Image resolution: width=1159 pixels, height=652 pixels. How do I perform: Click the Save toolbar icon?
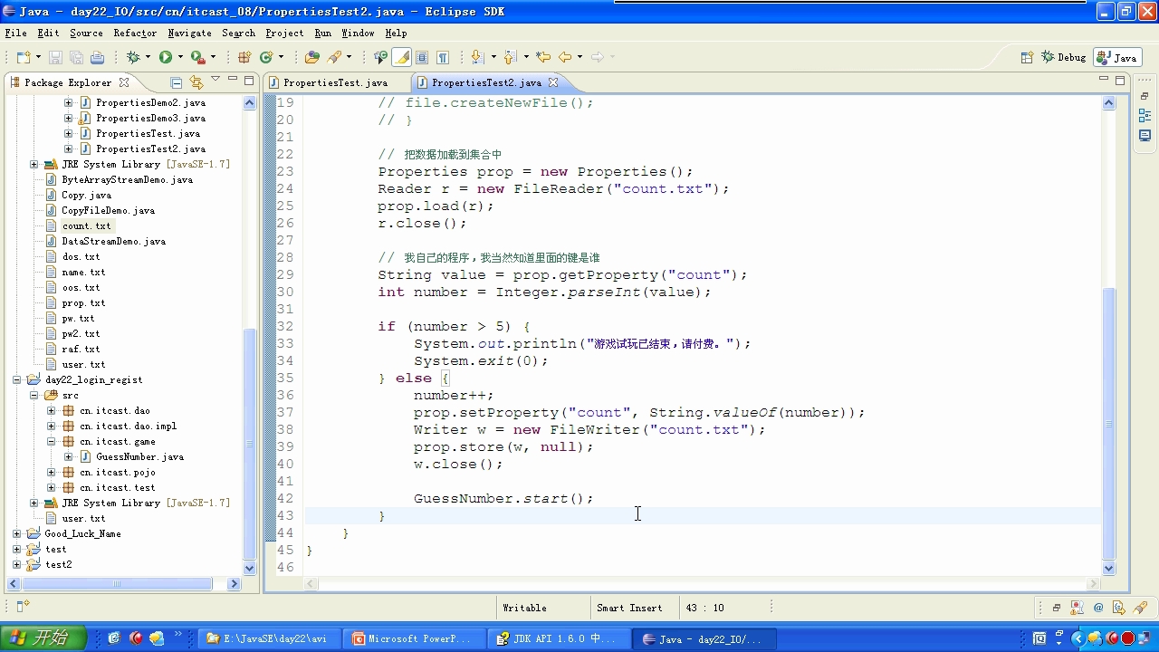pyautogui.click(x=55, y=57)
